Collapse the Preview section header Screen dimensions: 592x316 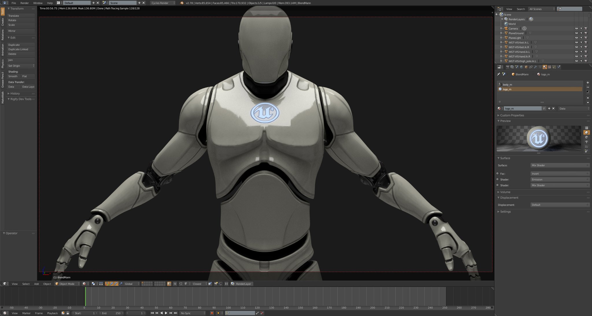(505, 121)
